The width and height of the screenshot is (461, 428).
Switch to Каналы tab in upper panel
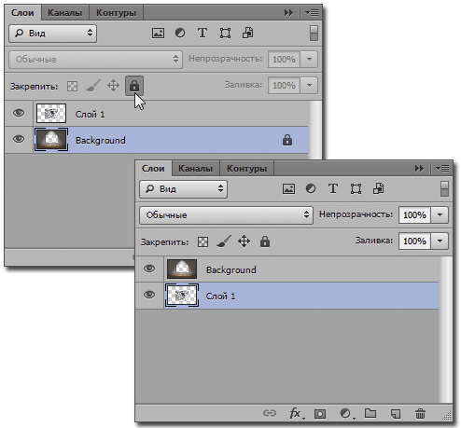tap(65, 13)
